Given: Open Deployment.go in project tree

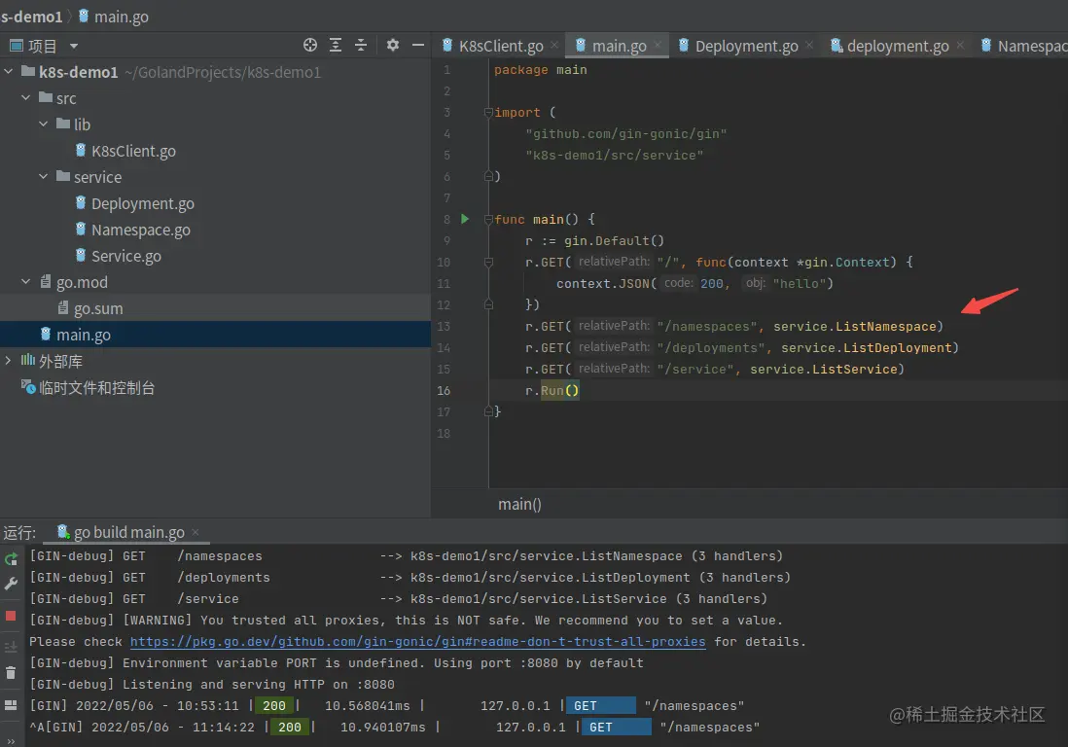Looking at the screenshot, I should pos(142,203).
